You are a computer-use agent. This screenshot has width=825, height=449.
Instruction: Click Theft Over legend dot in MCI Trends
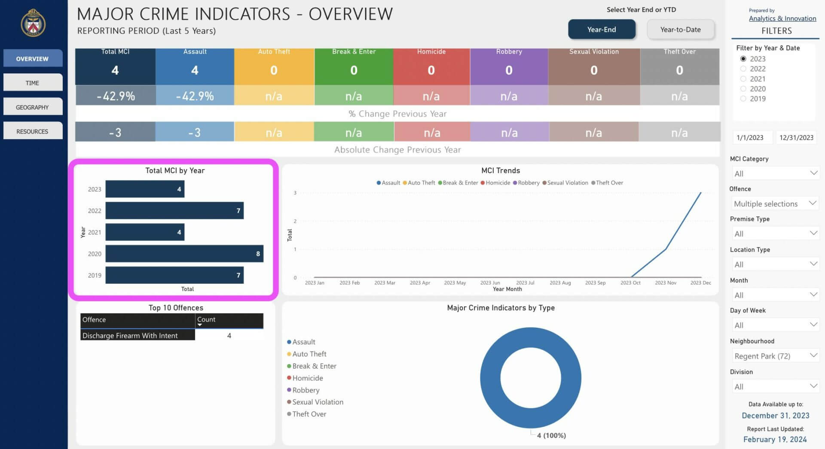pos(593,183)
